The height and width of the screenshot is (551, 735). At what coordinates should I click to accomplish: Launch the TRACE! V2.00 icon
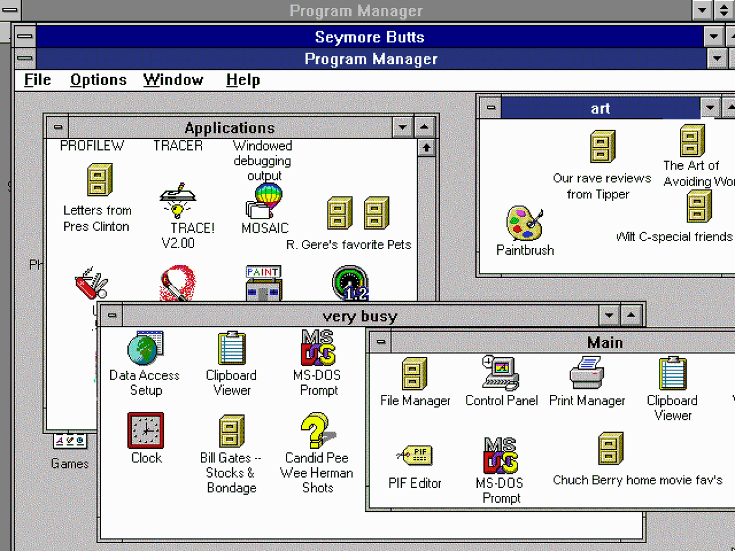[x=178, y=201]
